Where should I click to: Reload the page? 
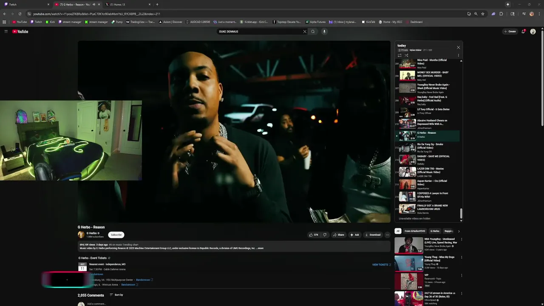tap(20, 14)
